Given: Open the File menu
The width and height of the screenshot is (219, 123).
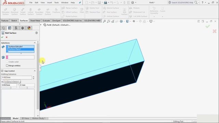Looking at the screenshot, I should click(31, 2).
